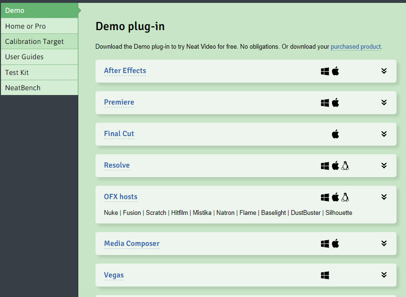Screen dimensions: 406x297
Task: Click the Nuke host name
Action: click(111, 212)
